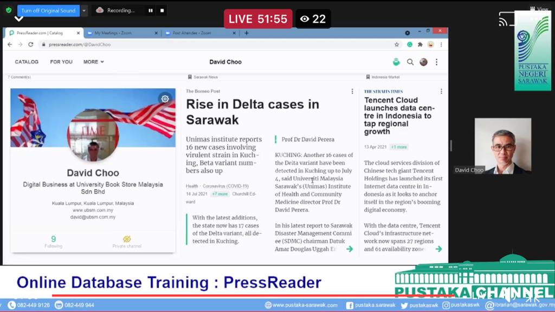Open options menu for the Borneo Post article
The height and width of the screenshot is (312, 555).
coord(352,91)
